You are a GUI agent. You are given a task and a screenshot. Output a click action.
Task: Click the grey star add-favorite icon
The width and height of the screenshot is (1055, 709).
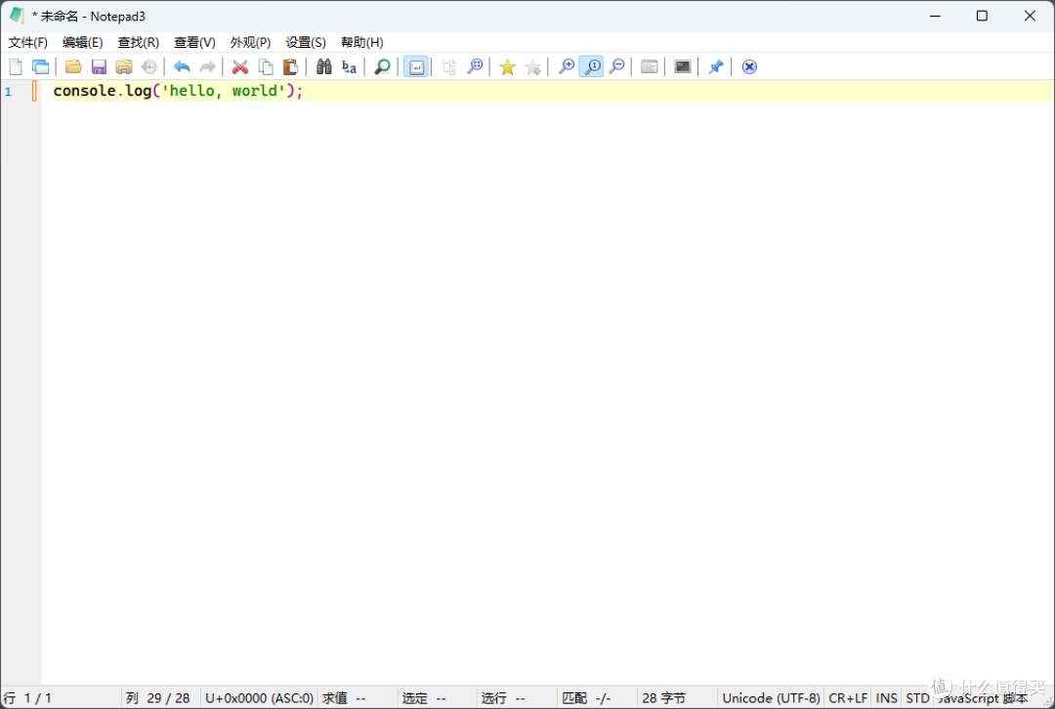pos(533,66)
